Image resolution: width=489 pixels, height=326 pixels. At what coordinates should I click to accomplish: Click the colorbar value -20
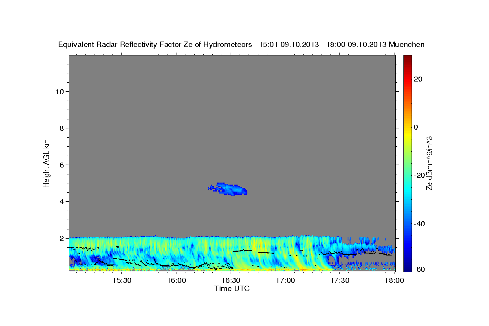point(419,175)
